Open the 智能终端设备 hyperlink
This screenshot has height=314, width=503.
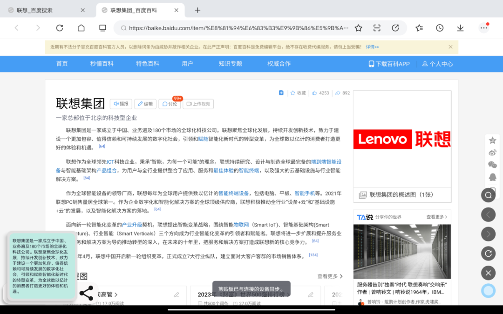pyautogui.click(x=233, y=194)
